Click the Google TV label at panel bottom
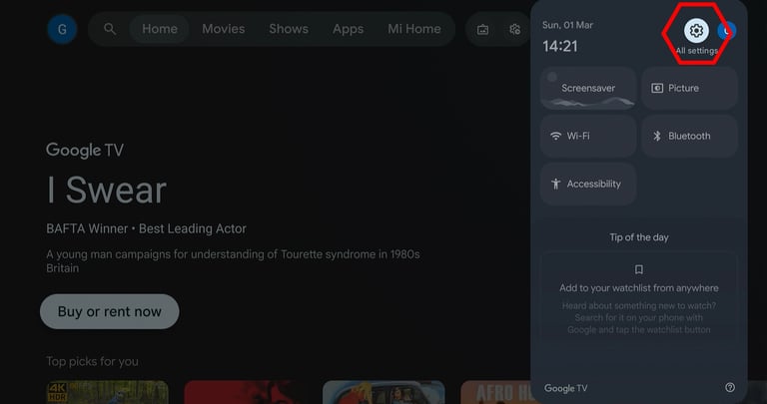This screenshot has width=767, height=404. 566,388
